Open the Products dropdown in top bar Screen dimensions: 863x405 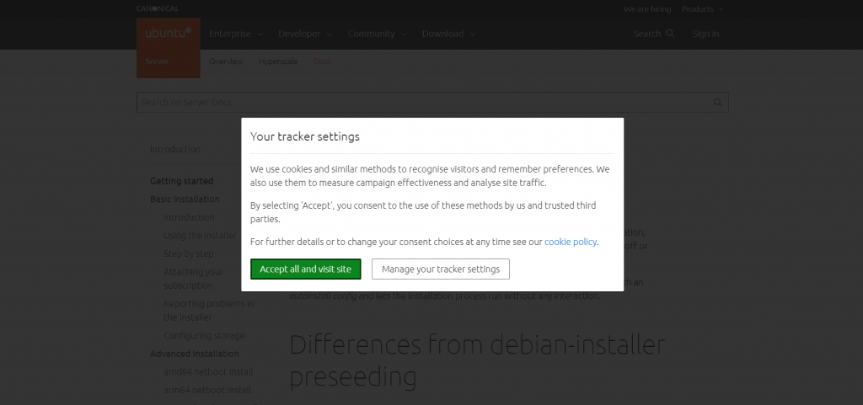tap(702, 9)
